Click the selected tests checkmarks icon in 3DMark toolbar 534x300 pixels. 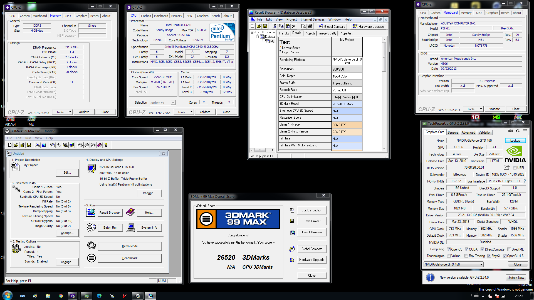tap(59, 145)
